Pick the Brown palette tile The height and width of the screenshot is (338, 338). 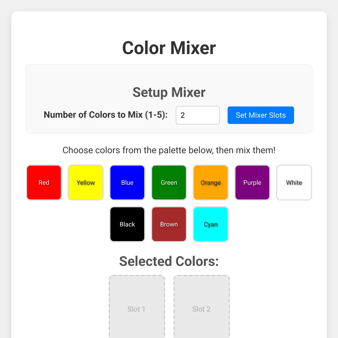[x=169, y=224]
